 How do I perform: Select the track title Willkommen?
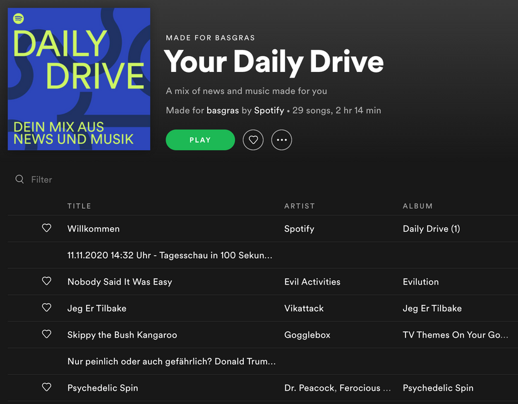tap(93, 229)
